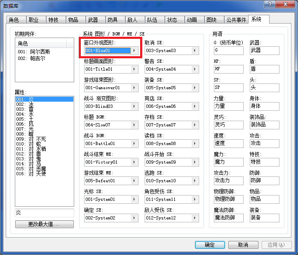The width and height of the screenshot is (298, 255).
Task: Select initial party member 001: 阿尔西斯
Action: [x=34, y=52]
